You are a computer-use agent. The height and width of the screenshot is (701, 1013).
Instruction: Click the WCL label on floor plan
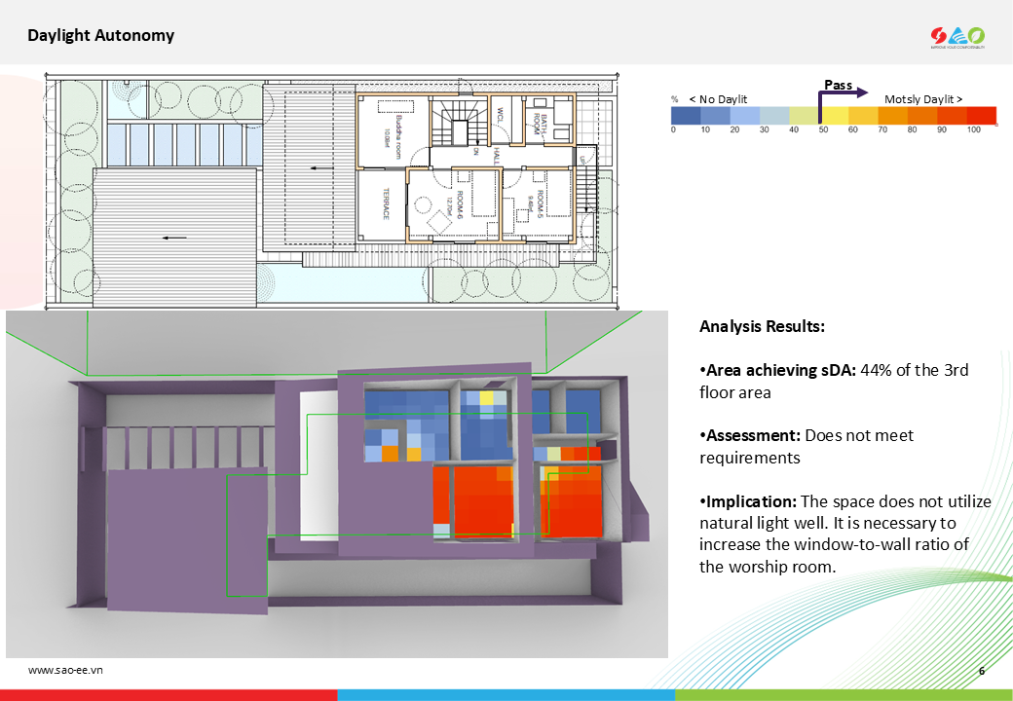pyautogui.click(x=500, y=116)
